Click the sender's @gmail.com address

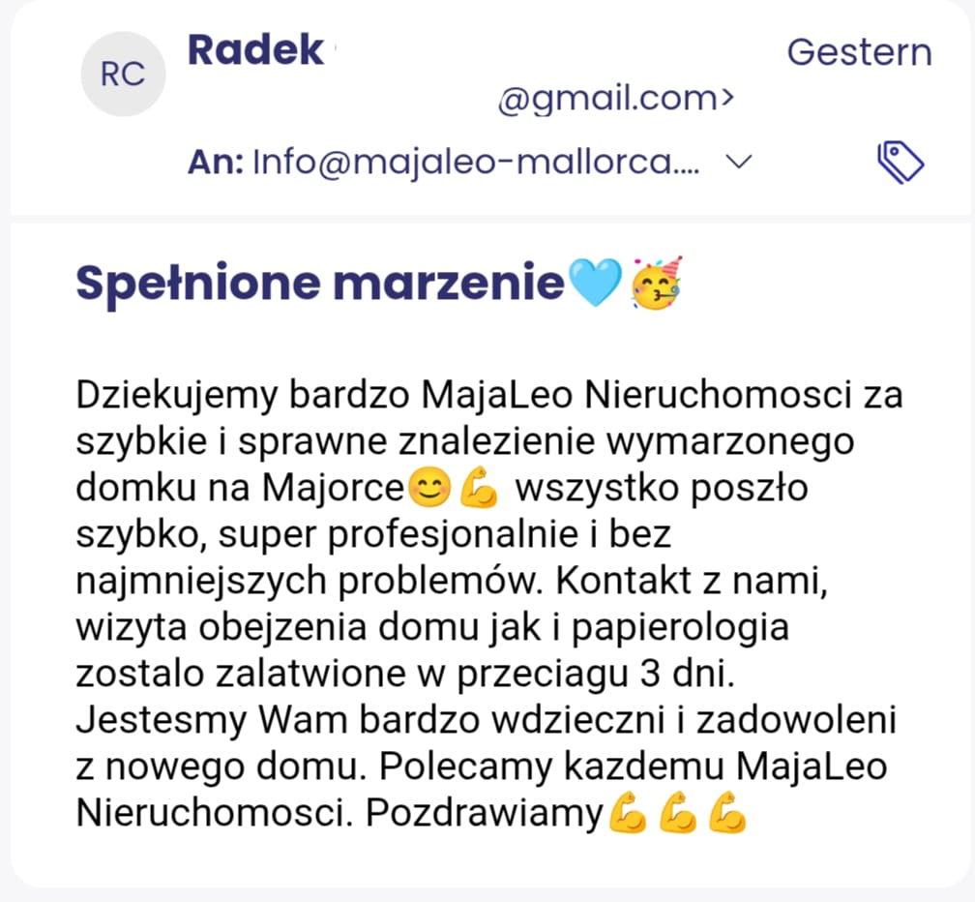pyautogui.click(x=615, y=99)
